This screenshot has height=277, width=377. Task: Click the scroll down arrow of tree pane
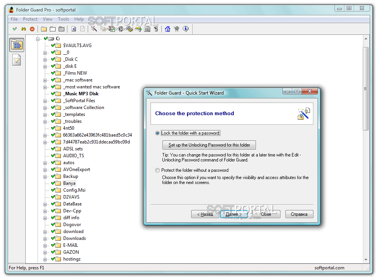tap(366, 259)
